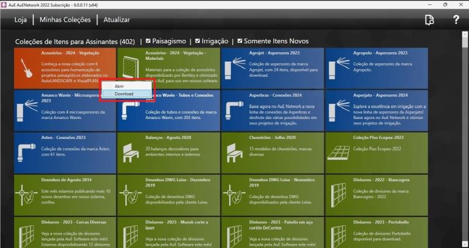This screenshot has height=248, width=469.
Task: Select Abrir in the context menu
Action: pyautogui.click(x=119, y=86)
